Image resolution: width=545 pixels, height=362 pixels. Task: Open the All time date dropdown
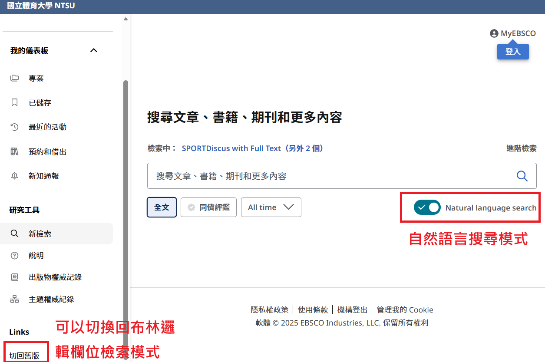(x=271, y=207)
